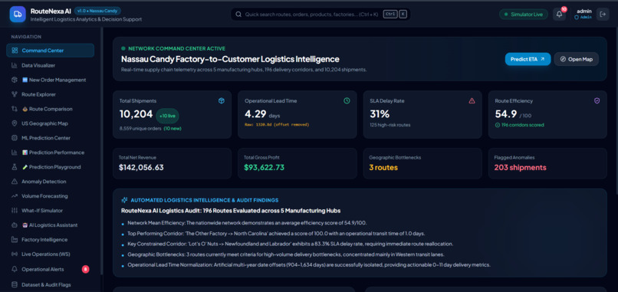Select Route Explorer in navigation
The height and width of the screenshot is (292, 618).
coord(50,94)
